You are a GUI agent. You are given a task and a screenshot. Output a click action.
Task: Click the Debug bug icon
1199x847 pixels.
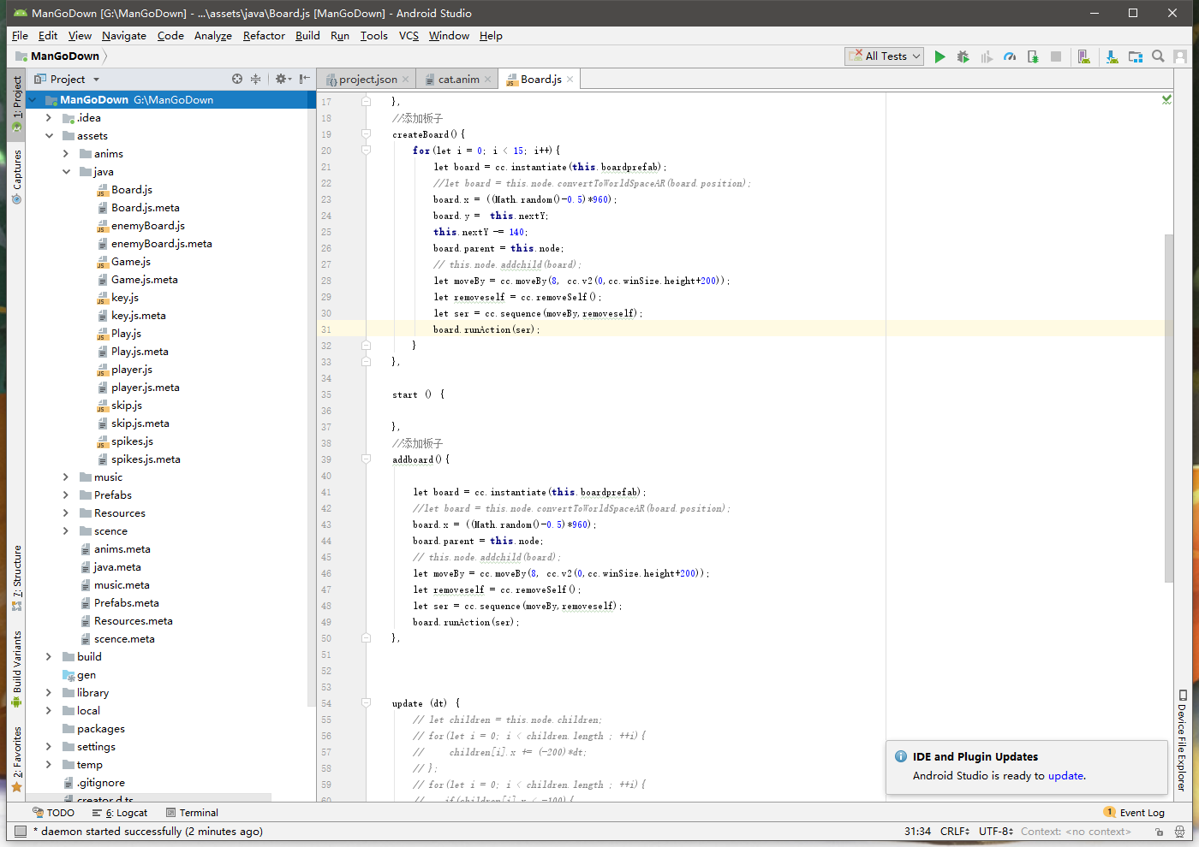pyautogui.click(x=963, y=56)
